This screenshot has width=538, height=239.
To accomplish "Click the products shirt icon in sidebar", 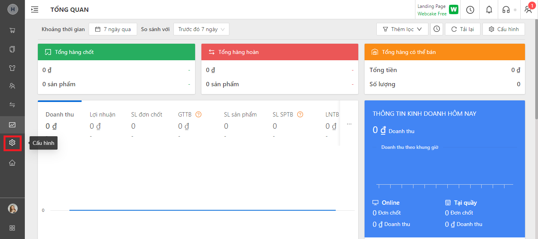I will click(12, 68).
